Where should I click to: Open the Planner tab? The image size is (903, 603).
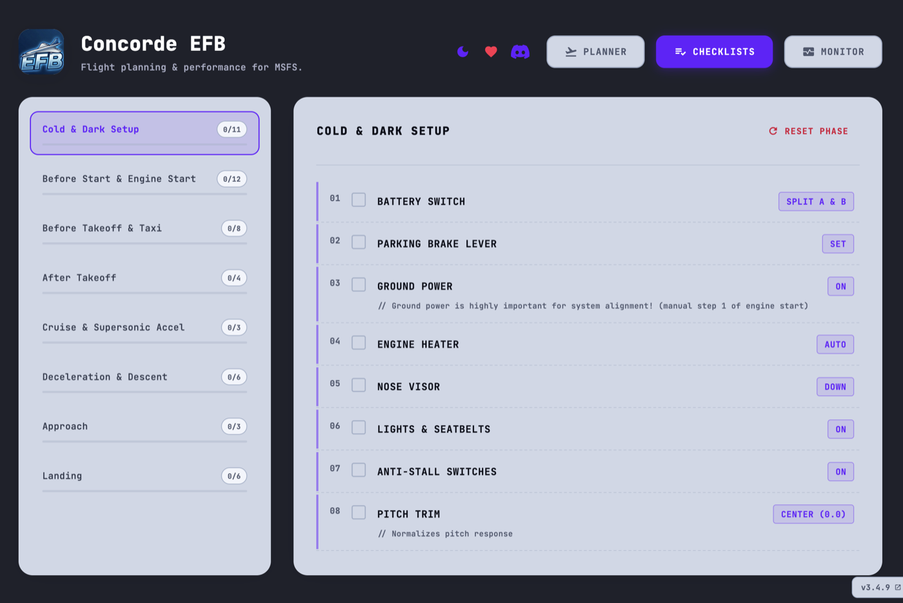coord(595,52)
